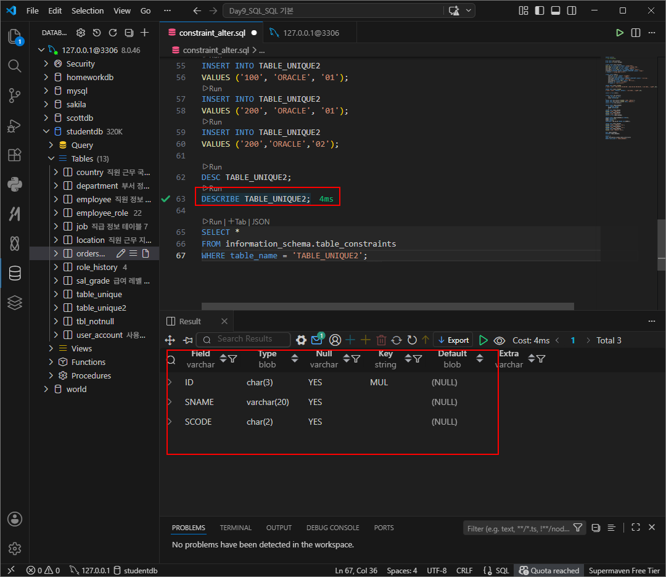Re-run the query with green play icon
This screenshot has width=666, height=577.
[x=483, y=340]
